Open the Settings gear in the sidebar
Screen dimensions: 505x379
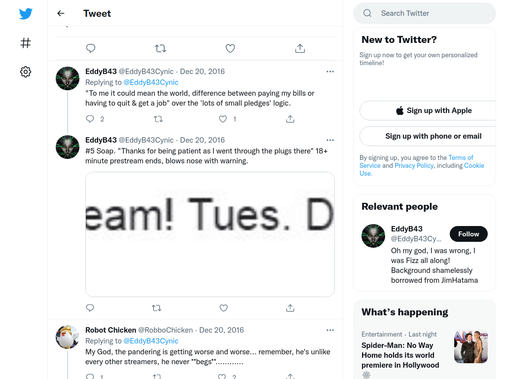pos(26,72)
